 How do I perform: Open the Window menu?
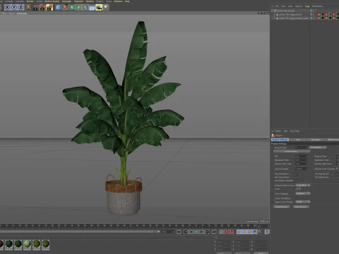tap(118, 1)
